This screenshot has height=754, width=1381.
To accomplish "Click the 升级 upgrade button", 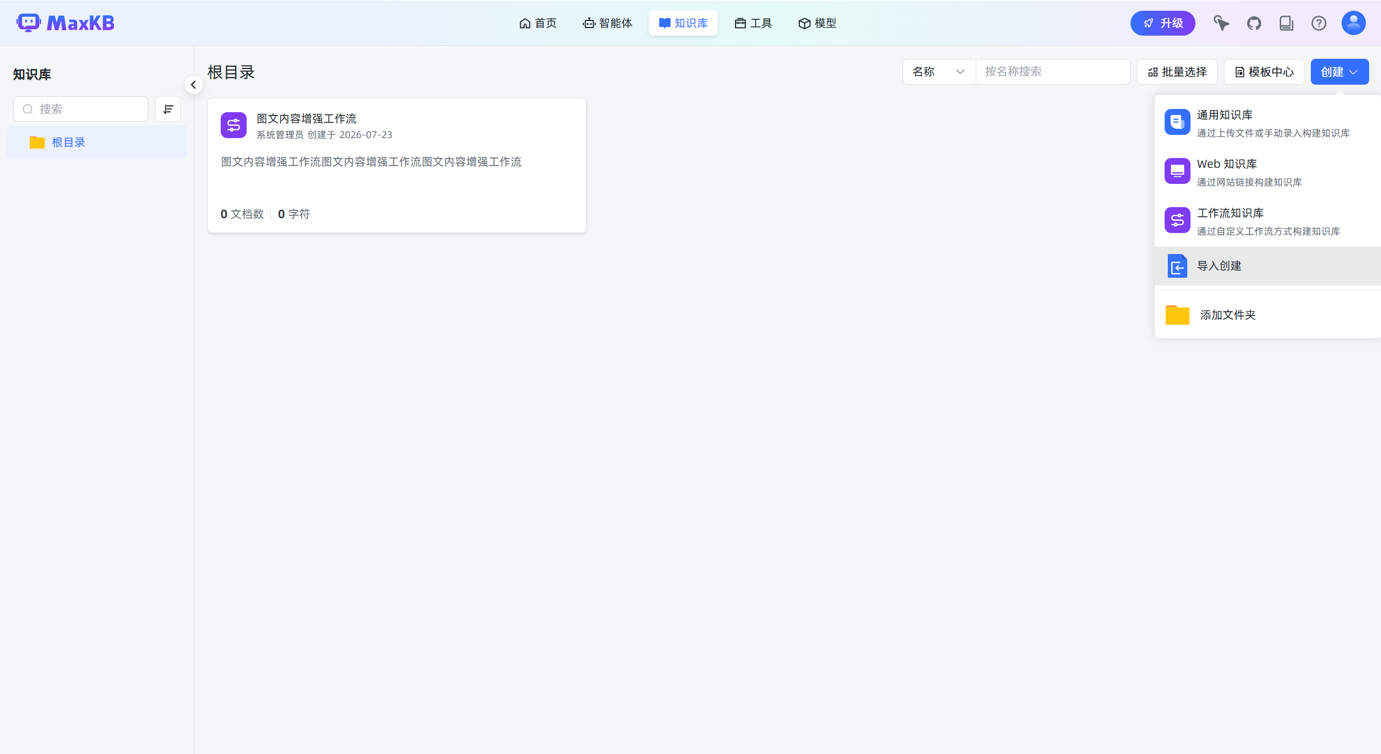I will pyautogui.click(x=1163, y=23).
